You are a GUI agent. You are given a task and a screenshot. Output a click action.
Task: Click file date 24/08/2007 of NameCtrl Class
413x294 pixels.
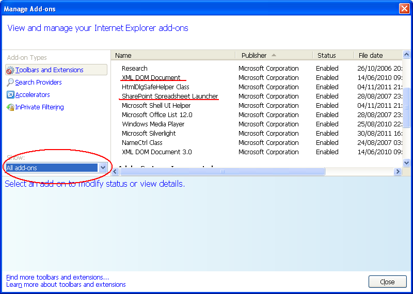coord(379,143)
